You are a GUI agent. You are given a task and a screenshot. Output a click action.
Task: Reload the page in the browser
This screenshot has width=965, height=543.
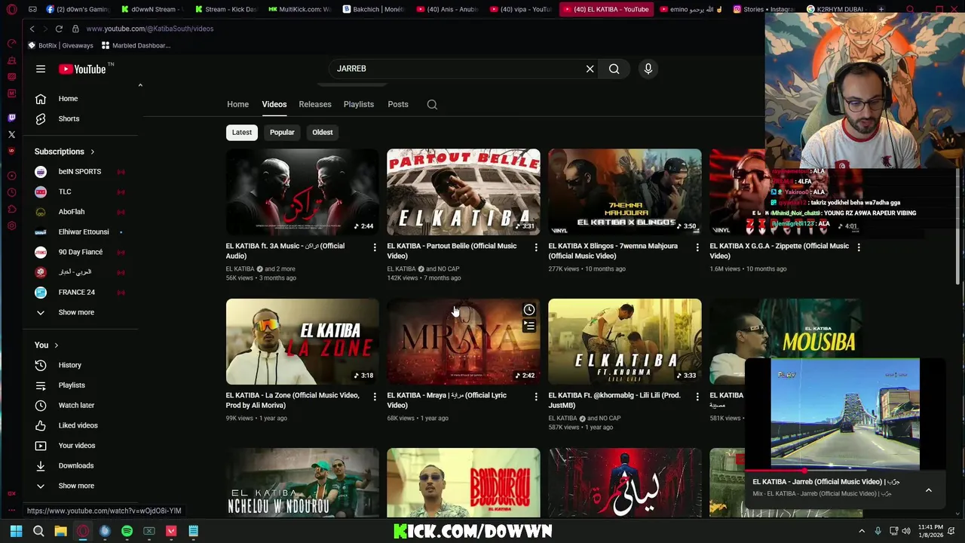59,29
